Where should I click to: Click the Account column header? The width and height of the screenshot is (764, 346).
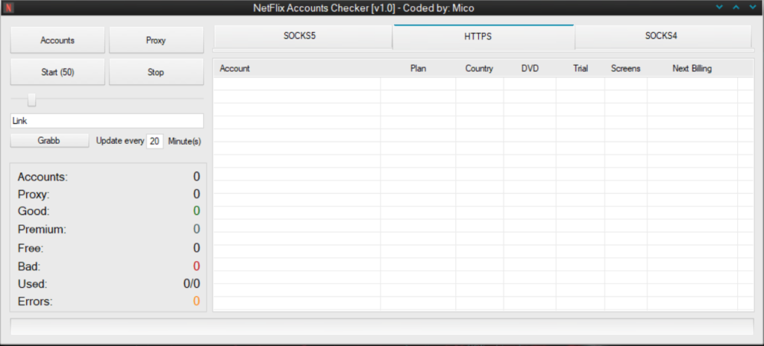coord(297,68)
